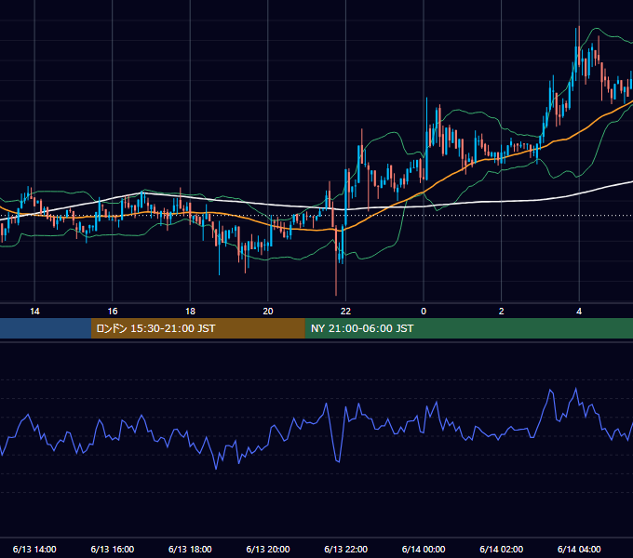Click the 20 hour axis label

[268, 312]
